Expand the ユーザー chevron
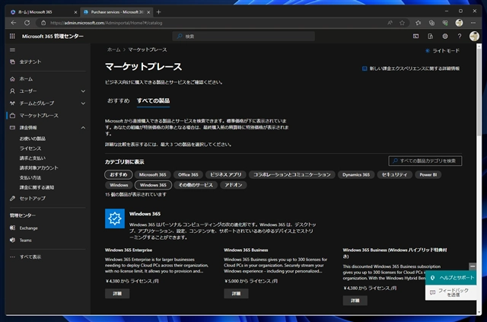Viewport: 487px width, 322px height. 83,91
